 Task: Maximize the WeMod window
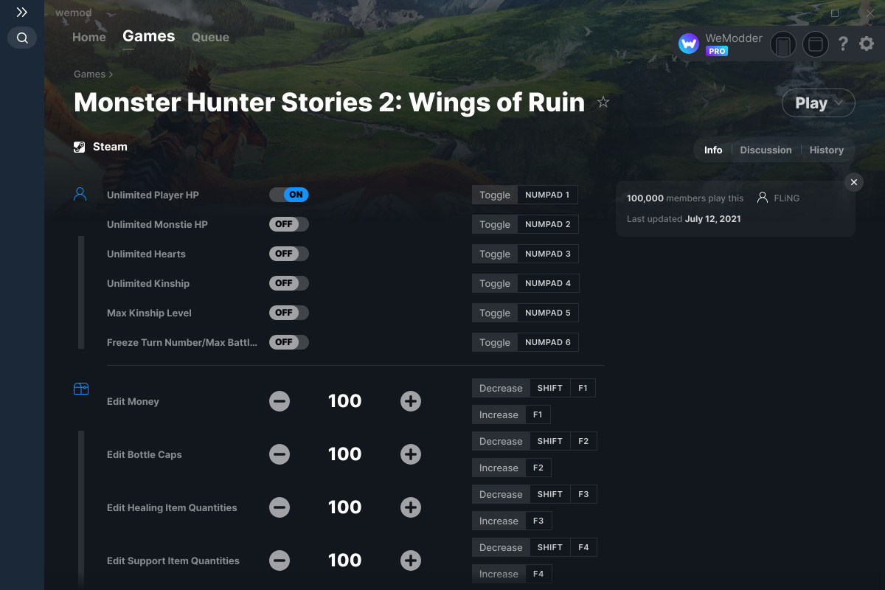click(x=835, y=13)
